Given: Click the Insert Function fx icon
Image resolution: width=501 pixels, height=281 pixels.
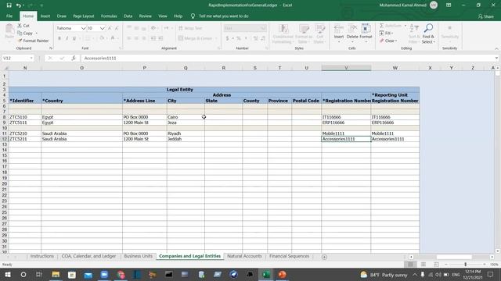Looking at the screenshot, I should pos(74,58).
